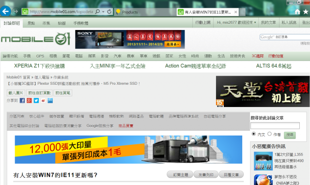The width and height of the screenshot is (310, 185).
Task: Open the 顯示設備 sub-forum link
Action: pos(77,116)
